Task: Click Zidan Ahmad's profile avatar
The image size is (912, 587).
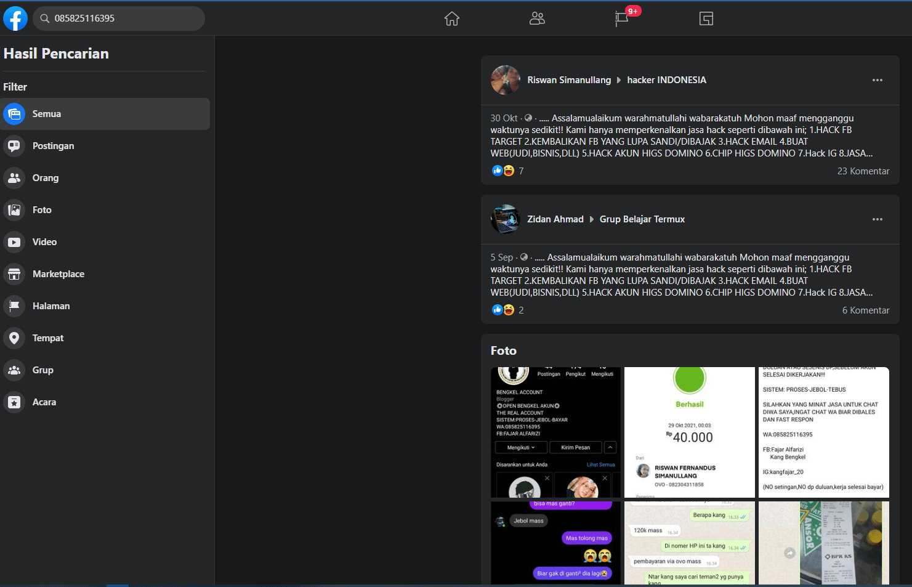Action: [506, 219]
